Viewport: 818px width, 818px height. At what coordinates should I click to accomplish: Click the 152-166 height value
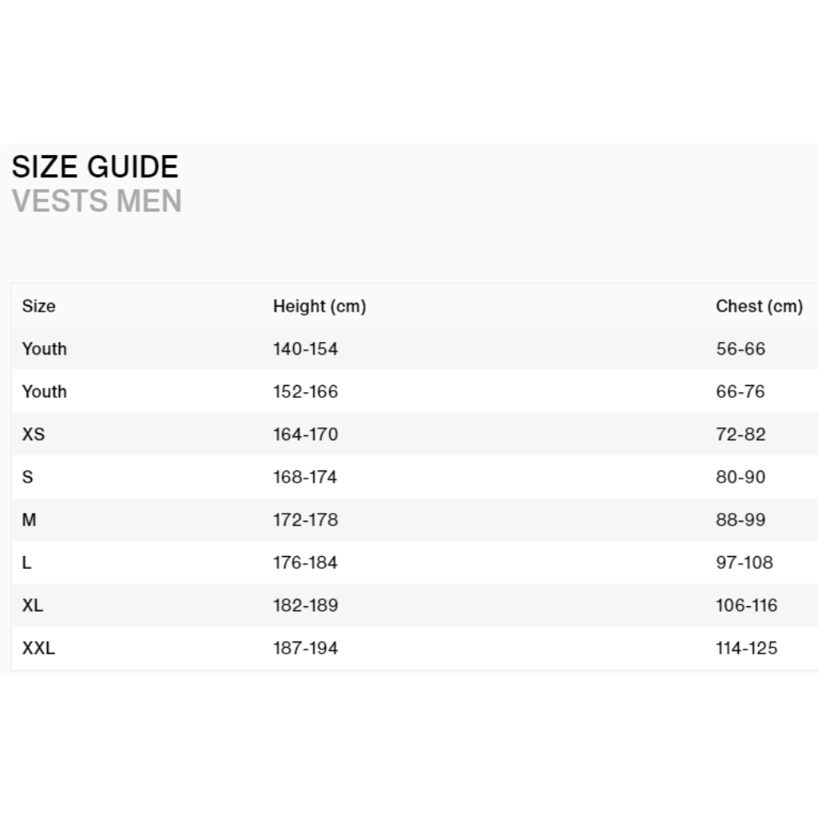[x=305, y=391]
